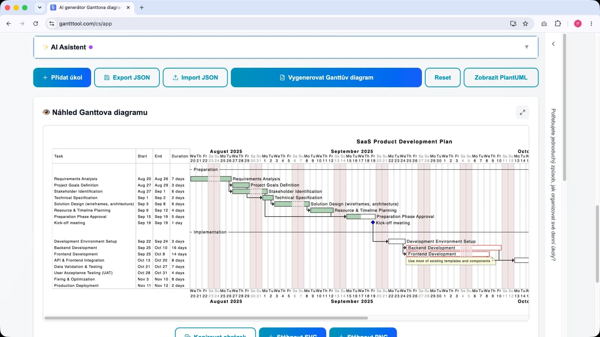Click the horizontal scrollbar under the Gantt chart
The image size is (600, 337).
point(206,318)
